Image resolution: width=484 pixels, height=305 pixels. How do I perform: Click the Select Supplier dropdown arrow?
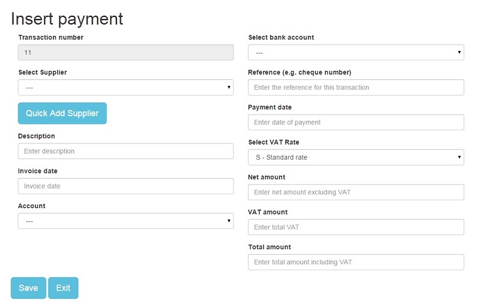coord(228,87)
